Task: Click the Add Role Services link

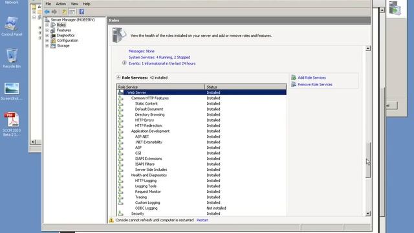Action: (312, 78)
